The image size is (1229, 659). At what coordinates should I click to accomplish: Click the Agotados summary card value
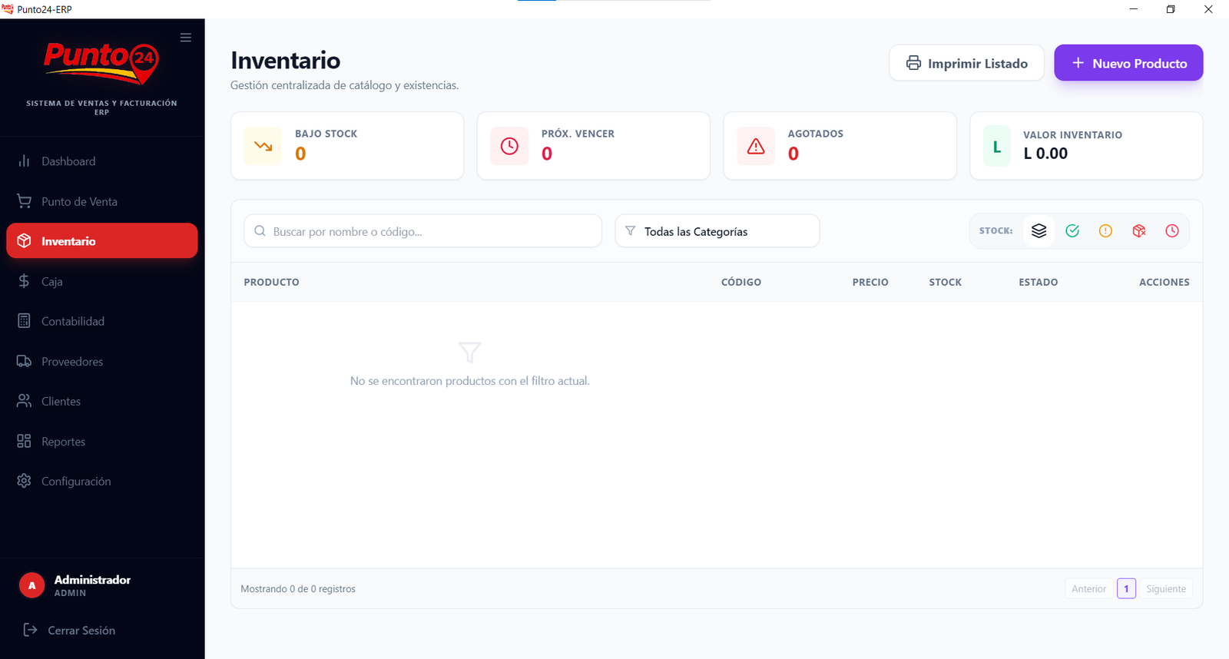click(x=793, y=154)
